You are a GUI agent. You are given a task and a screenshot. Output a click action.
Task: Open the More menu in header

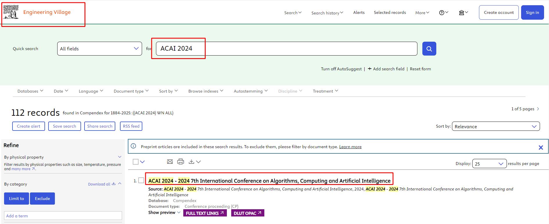tap(422, 12)
